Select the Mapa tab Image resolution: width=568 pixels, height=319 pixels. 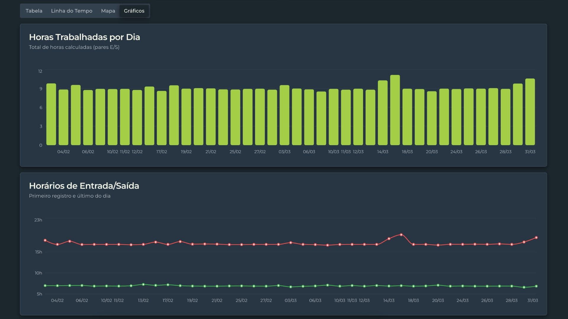click(x=108, y=11)
